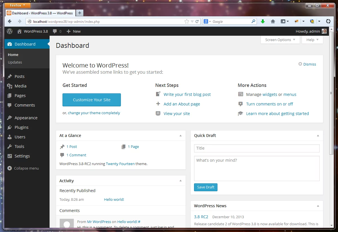This screenshot has width=338, height=232.
Task: Open the comments bubble in admin bar
Action: [55, 31]
